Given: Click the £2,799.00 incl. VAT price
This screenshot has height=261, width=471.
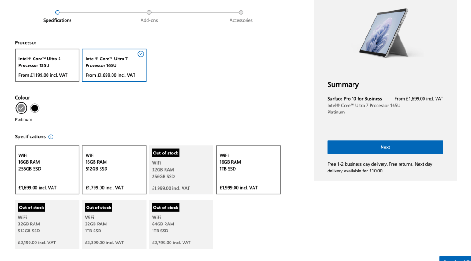Looking at the screenshot, I should point(171,243).
